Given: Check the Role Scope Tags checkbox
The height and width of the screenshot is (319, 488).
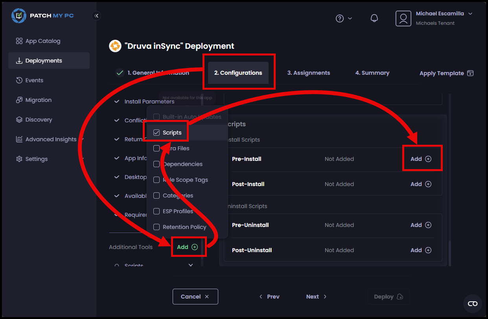Looking at the screenshot, I should [157, 180].
